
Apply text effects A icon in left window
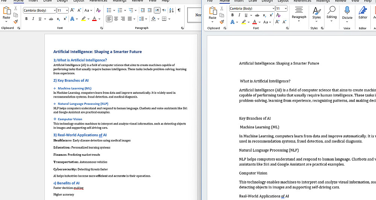72,19
